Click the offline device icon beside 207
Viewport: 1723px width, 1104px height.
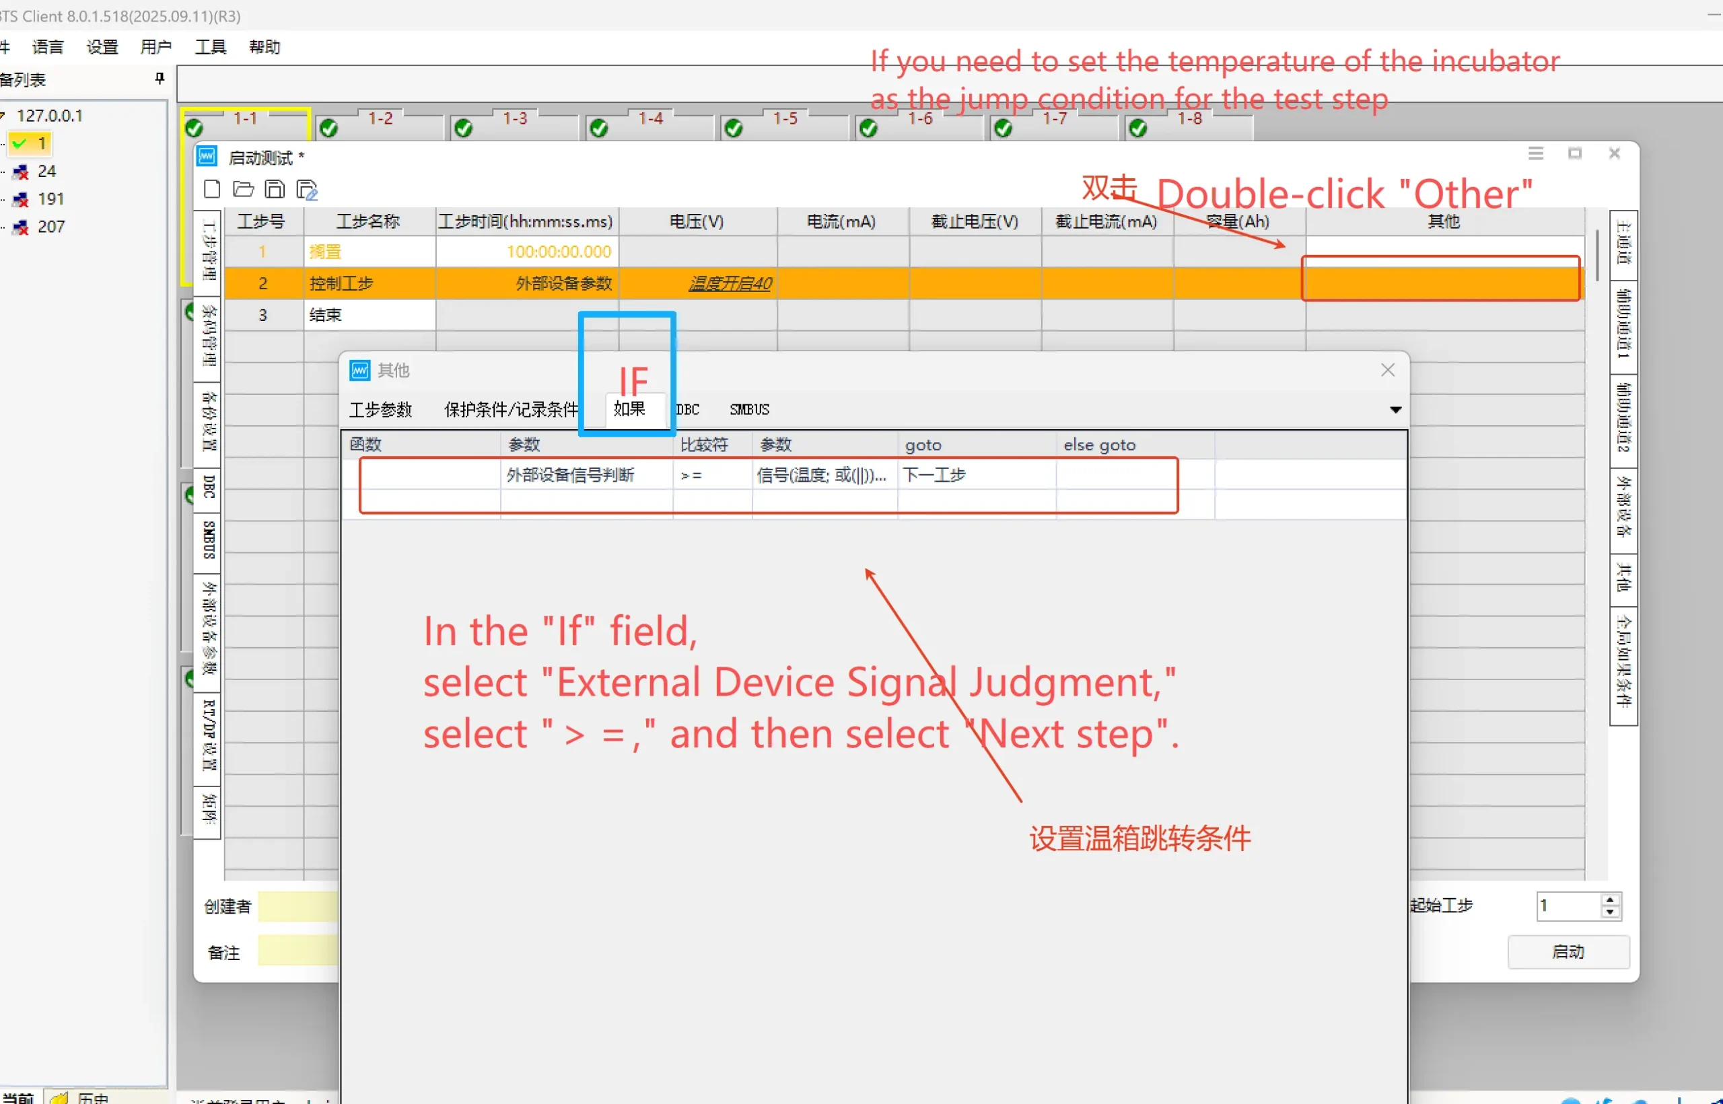tap(21, 228)
